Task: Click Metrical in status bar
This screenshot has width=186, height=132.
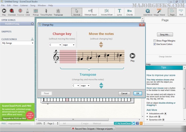Action: click(97, 123)
